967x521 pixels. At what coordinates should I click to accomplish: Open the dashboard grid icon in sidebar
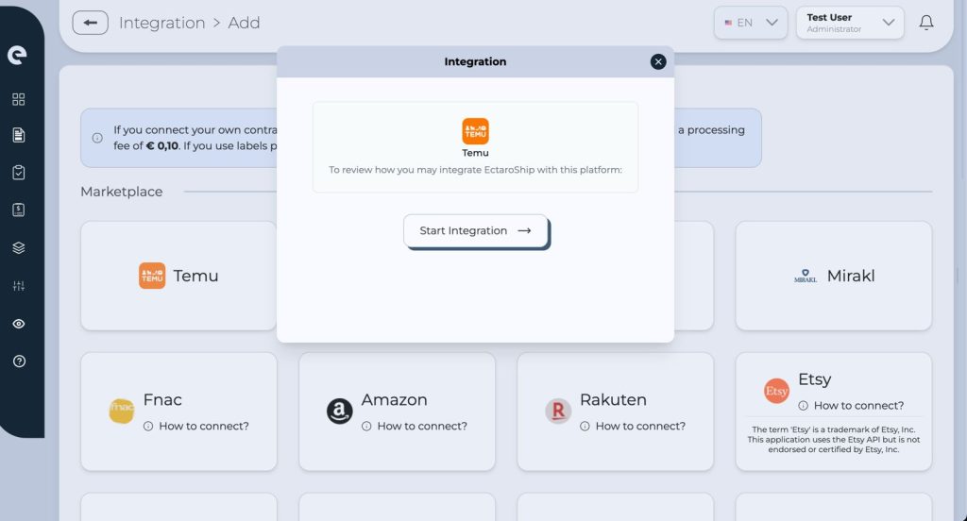[x=19, y=99]
